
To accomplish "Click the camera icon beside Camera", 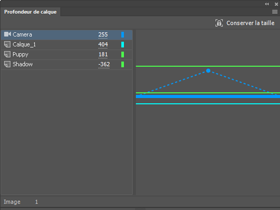I will (7, 35).
